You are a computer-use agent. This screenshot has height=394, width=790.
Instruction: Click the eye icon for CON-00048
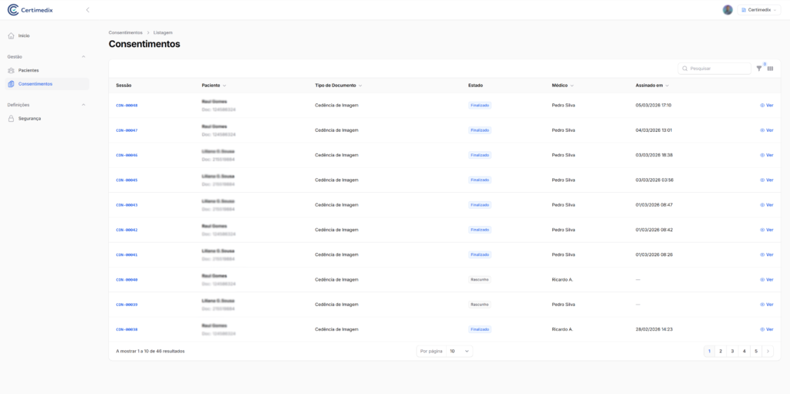762,105
